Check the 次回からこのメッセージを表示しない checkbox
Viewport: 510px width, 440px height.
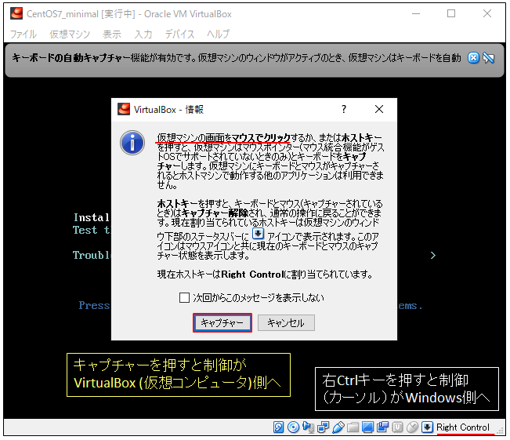coord(185,298)
